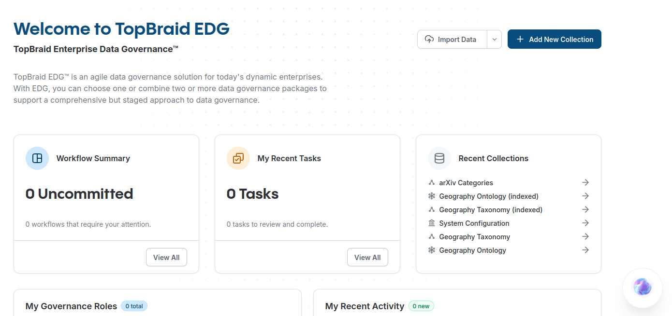
Task: Click the arrow next to arXiv Categories
Action: click(x=585, y=182)
